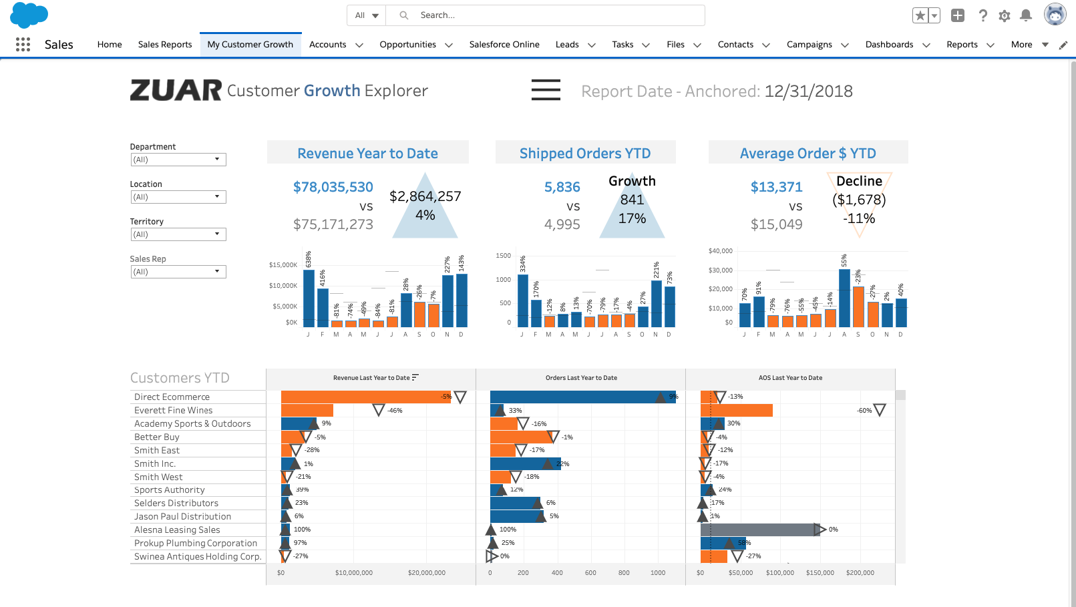Select Academy Sports & Outdoors customer

[x=198, y=423]
